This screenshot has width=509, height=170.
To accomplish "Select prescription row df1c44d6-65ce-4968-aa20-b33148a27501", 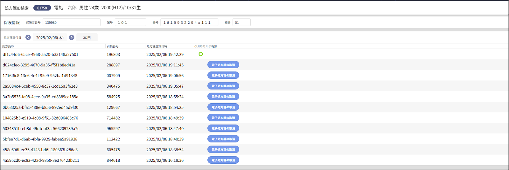I will (x=40, y=54).
